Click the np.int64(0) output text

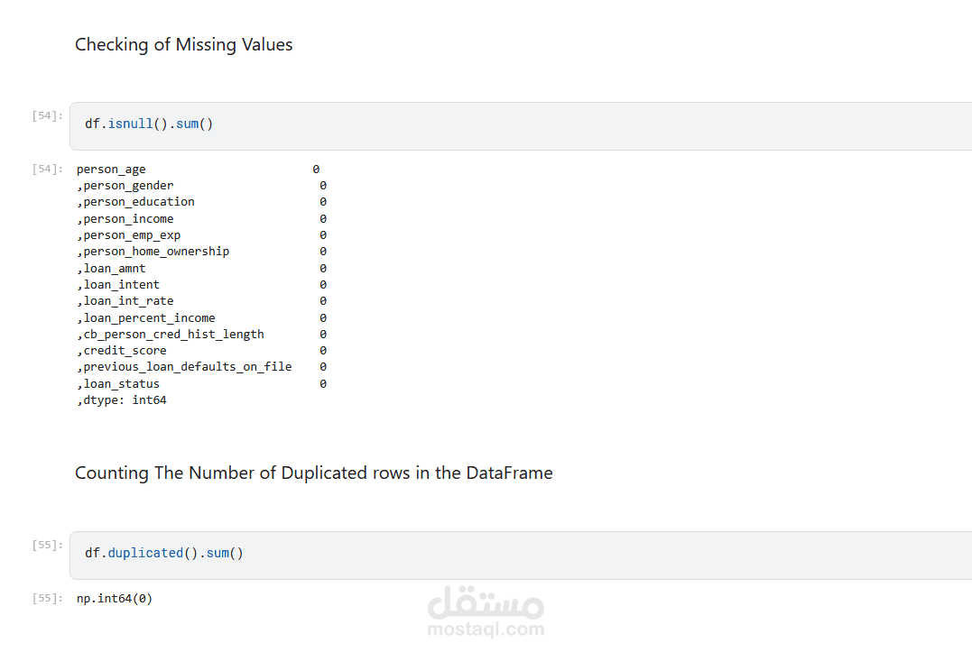pyautogui.click(x=115, y=598)
